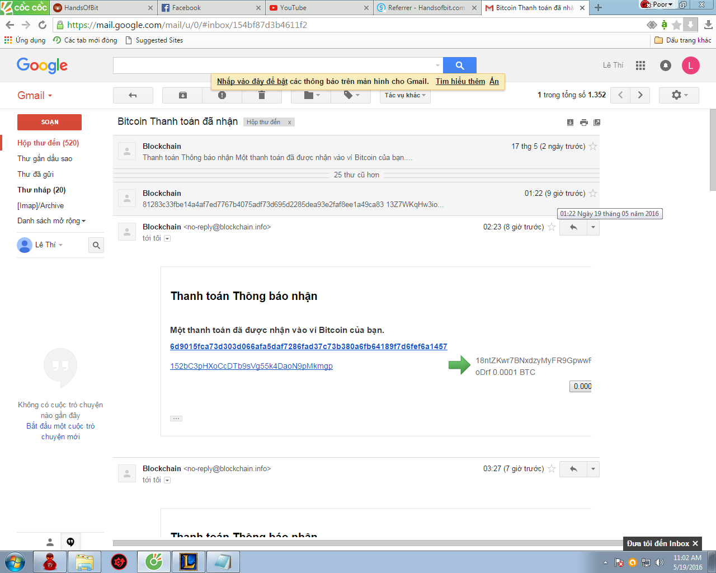This screenshot has width=716, height=573.
Task: Open Lê Thí chat status dropdown
Action: click(60, 245)
